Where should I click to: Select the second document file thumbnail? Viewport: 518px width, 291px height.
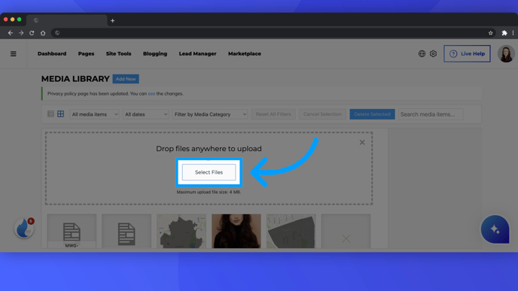click(126, 231)
